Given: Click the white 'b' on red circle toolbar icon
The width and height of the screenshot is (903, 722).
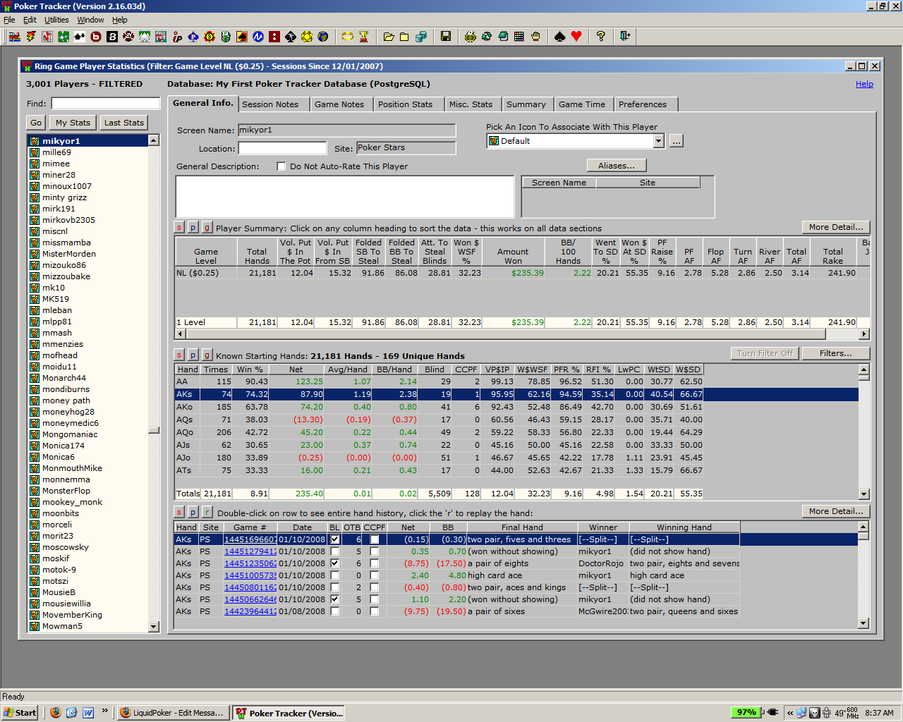Looking at the screenshot, I should [x=96, y=36].
